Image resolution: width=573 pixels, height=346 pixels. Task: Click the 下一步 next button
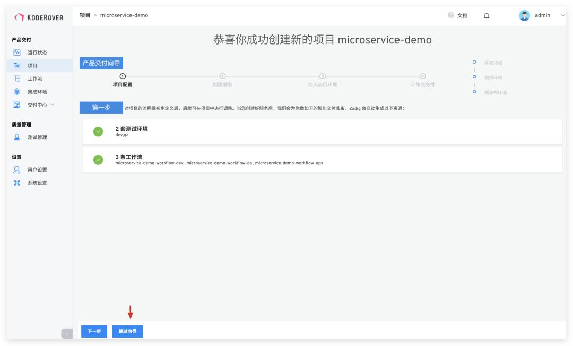tap(94, 331)
